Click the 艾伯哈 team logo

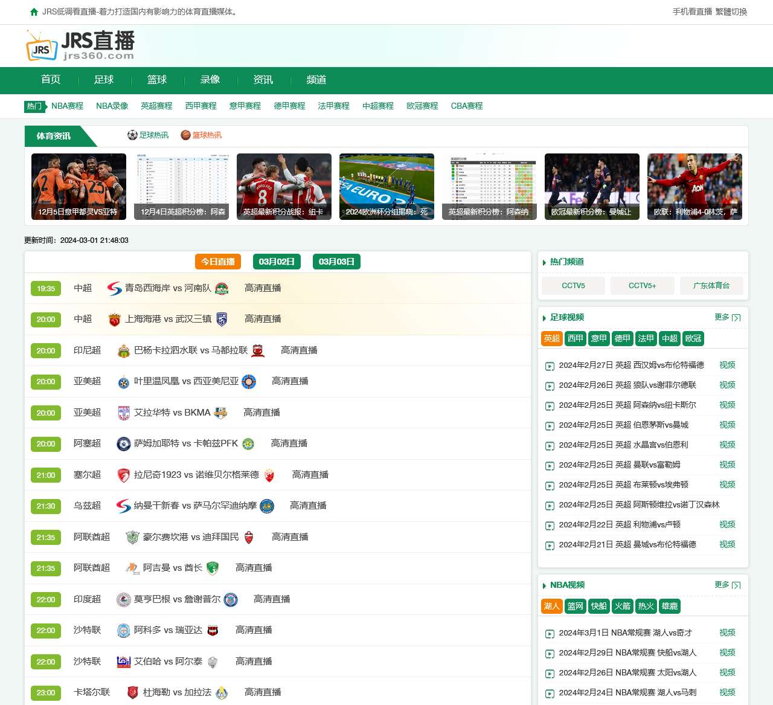click(124, 662)
